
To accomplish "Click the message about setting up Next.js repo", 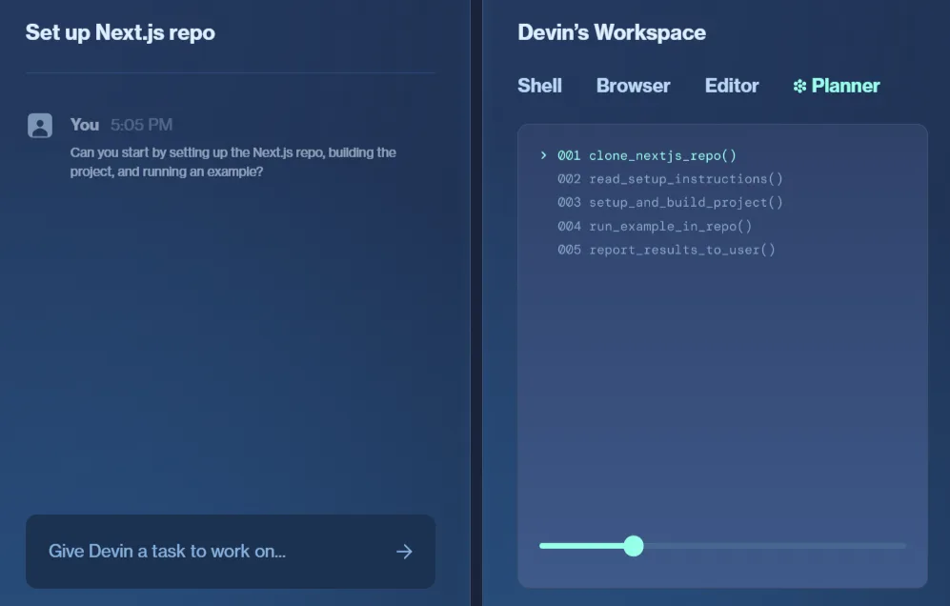I will (232, 162).
